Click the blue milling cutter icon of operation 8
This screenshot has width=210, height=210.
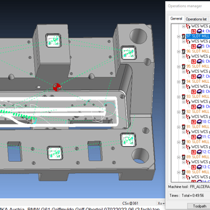pos(199,91)
